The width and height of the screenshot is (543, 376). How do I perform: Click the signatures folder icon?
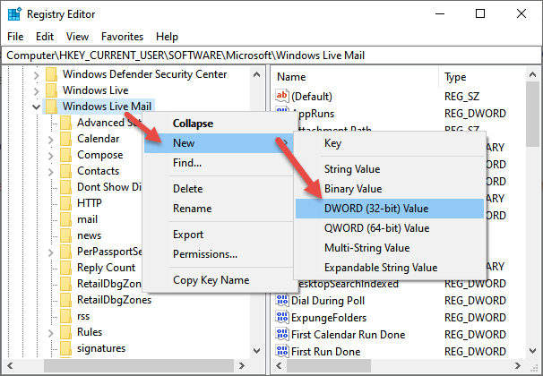(65, 348)
